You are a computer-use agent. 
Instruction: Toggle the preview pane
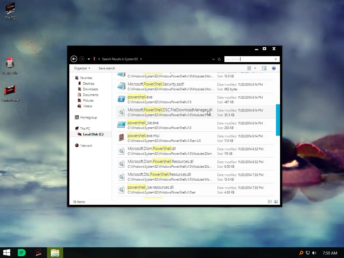(x=264, y=68)
